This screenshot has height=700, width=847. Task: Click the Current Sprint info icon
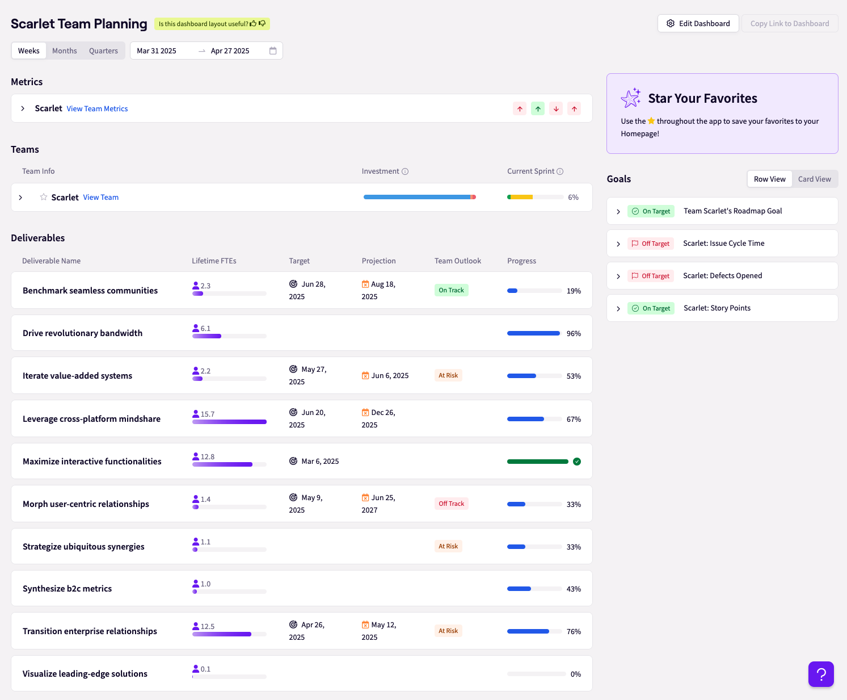pyautogui.click(x=560, y=171)
